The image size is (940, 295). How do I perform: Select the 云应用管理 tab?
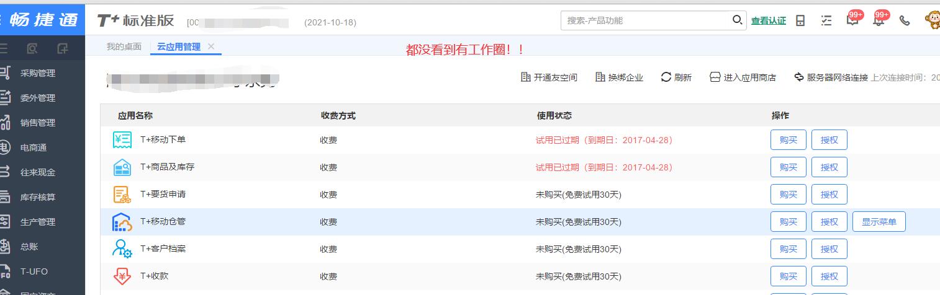point(178,46)
